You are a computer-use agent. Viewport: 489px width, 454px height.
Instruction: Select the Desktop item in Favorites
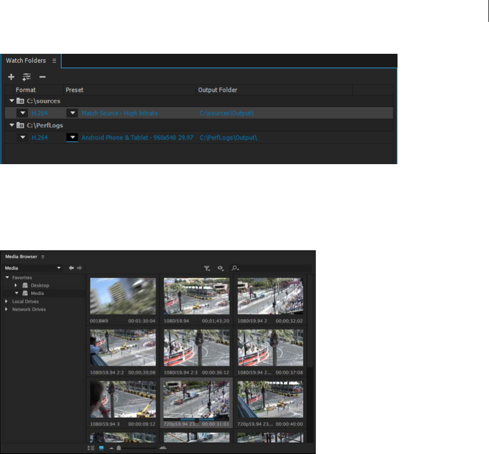39,285
